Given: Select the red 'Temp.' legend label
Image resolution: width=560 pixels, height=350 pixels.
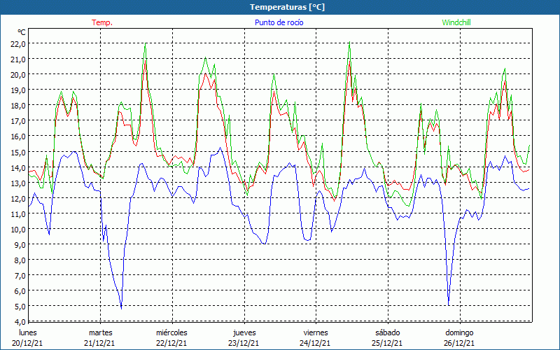Looking at the screenshot, I should pos(102,22).
